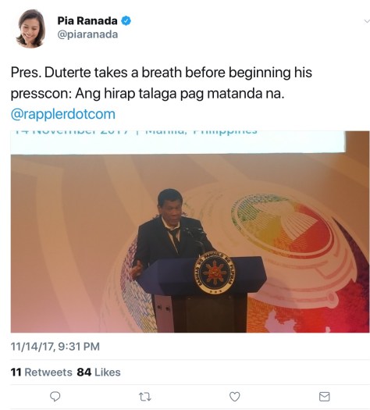Click the presidential seal on the podium
Screen dimensions: 370x410
click(x=214, y=273)
